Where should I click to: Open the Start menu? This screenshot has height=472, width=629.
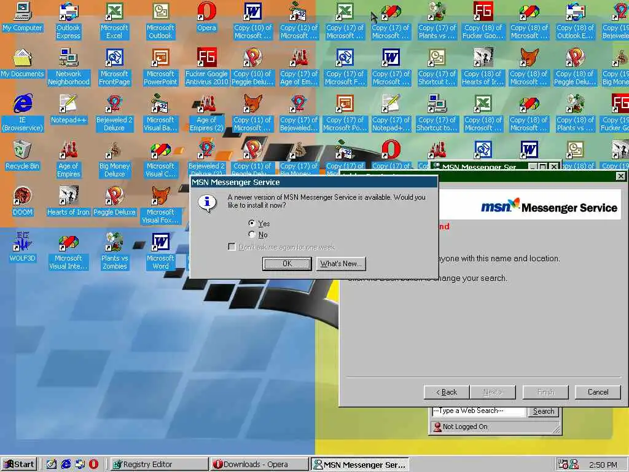19,465
